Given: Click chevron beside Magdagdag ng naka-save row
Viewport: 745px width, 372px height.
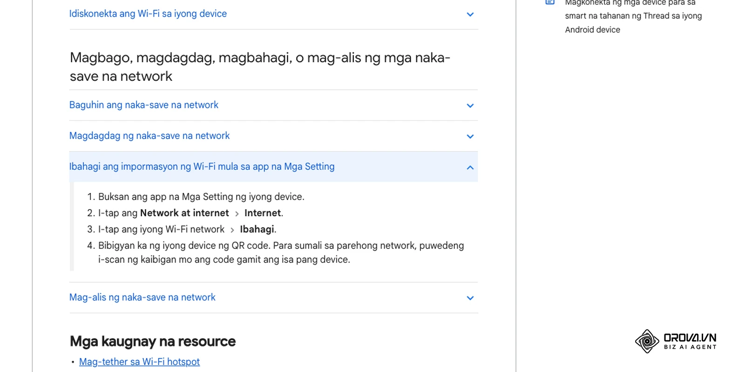Looking at the screenshot, I should pyautogui.click(x=470, y=136).
